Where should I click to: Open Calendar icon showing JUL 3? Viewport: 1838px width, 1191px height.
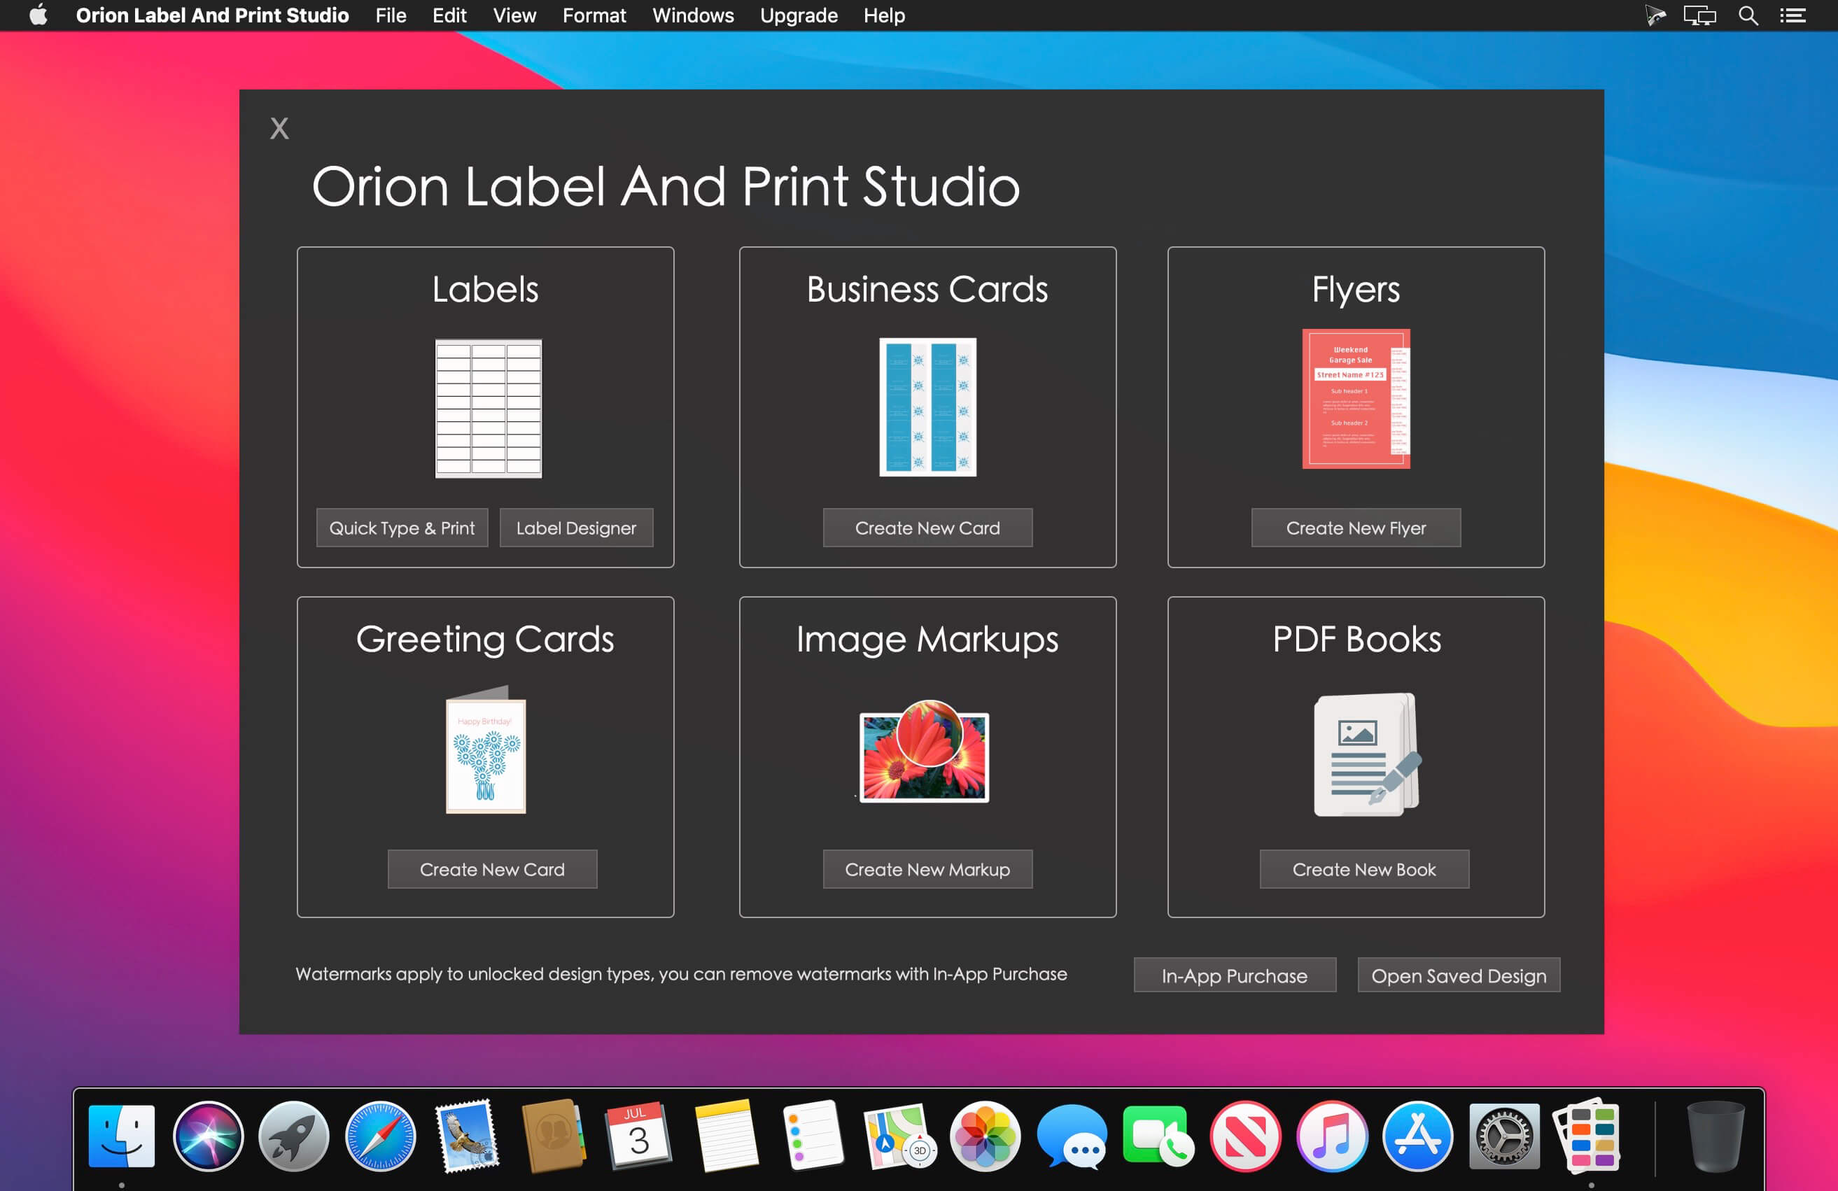[x=638, y=1136]
